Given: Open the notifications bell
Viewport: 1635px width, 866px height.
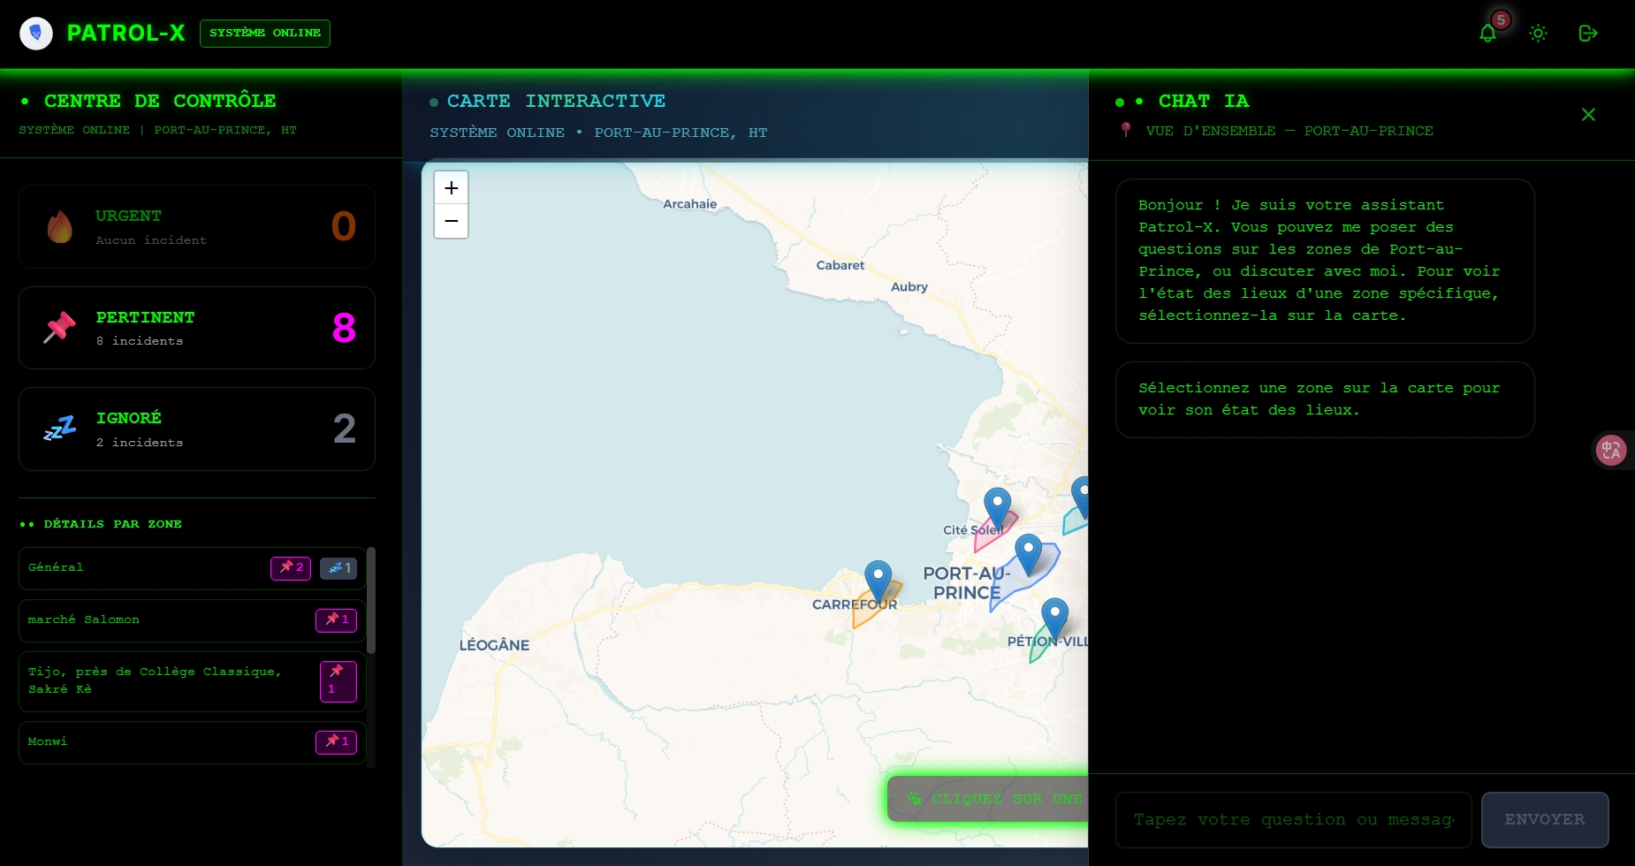Looking at the screenshot, I should 1488,34.
